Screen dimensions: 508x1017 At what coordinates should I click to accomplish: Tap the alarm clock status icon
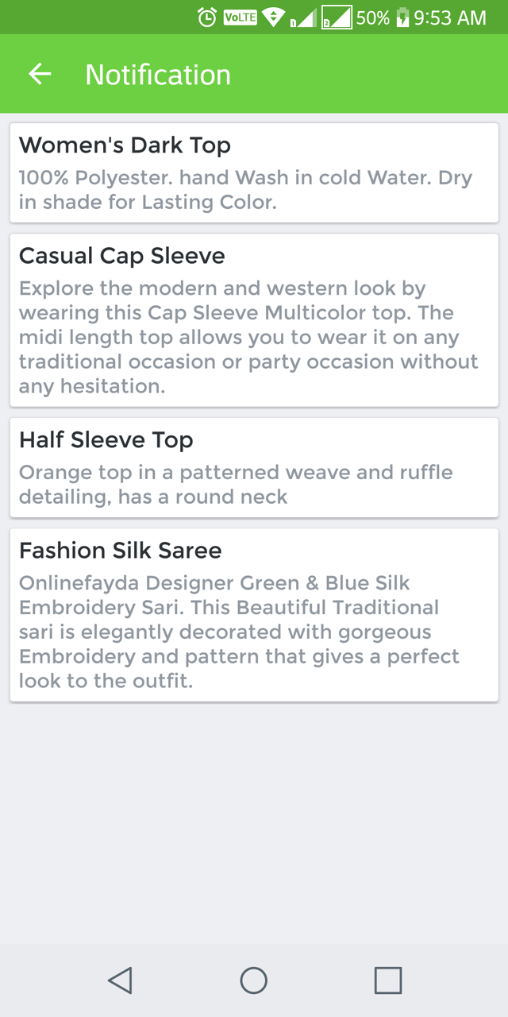tap(207, 17)
